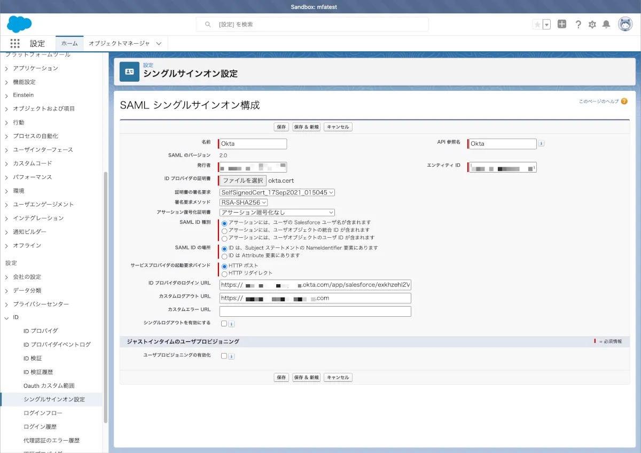The height and width of the screenshot is (453, 641).
Task: Open the アサーション復号化証明書 dropdown
Action: pyautogui.click(x=277, y=213)
